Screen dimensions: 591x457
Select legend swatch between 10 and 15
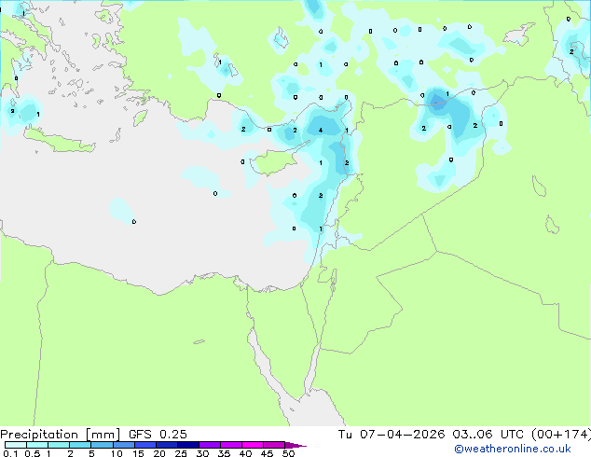tap(124, 445)
